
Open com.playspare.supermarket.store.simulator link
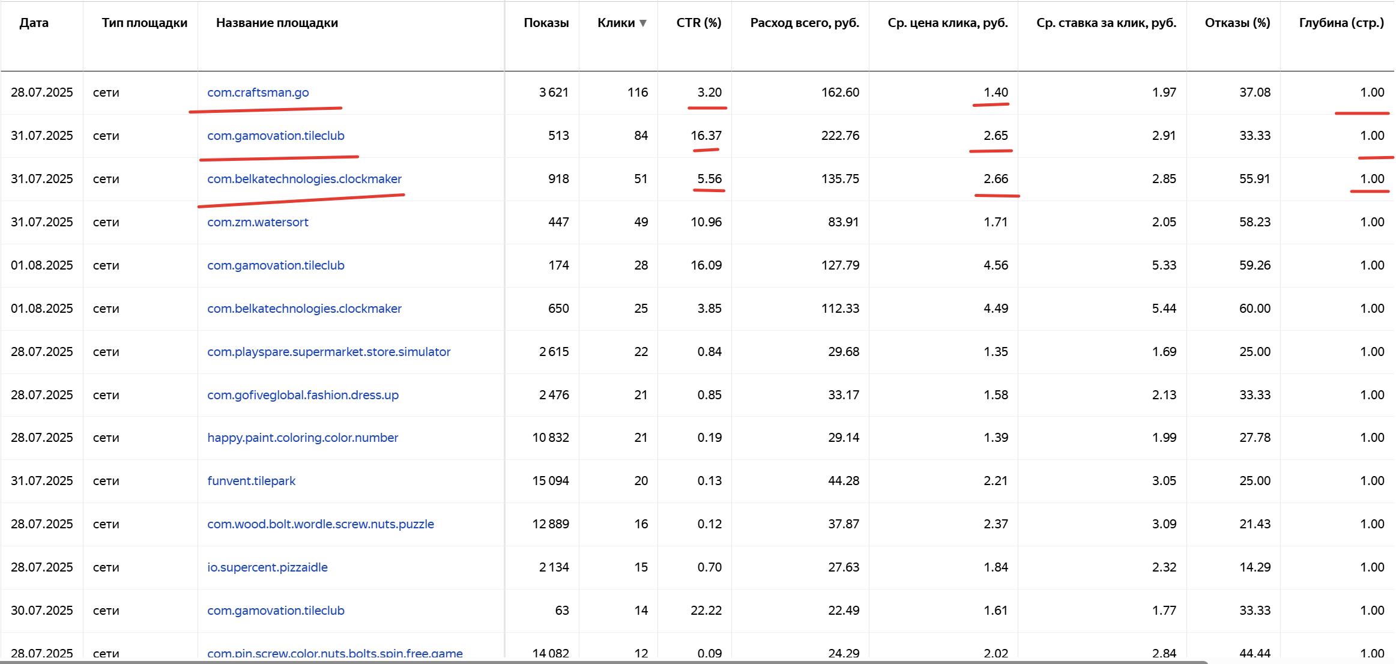[x=328, y=352]
